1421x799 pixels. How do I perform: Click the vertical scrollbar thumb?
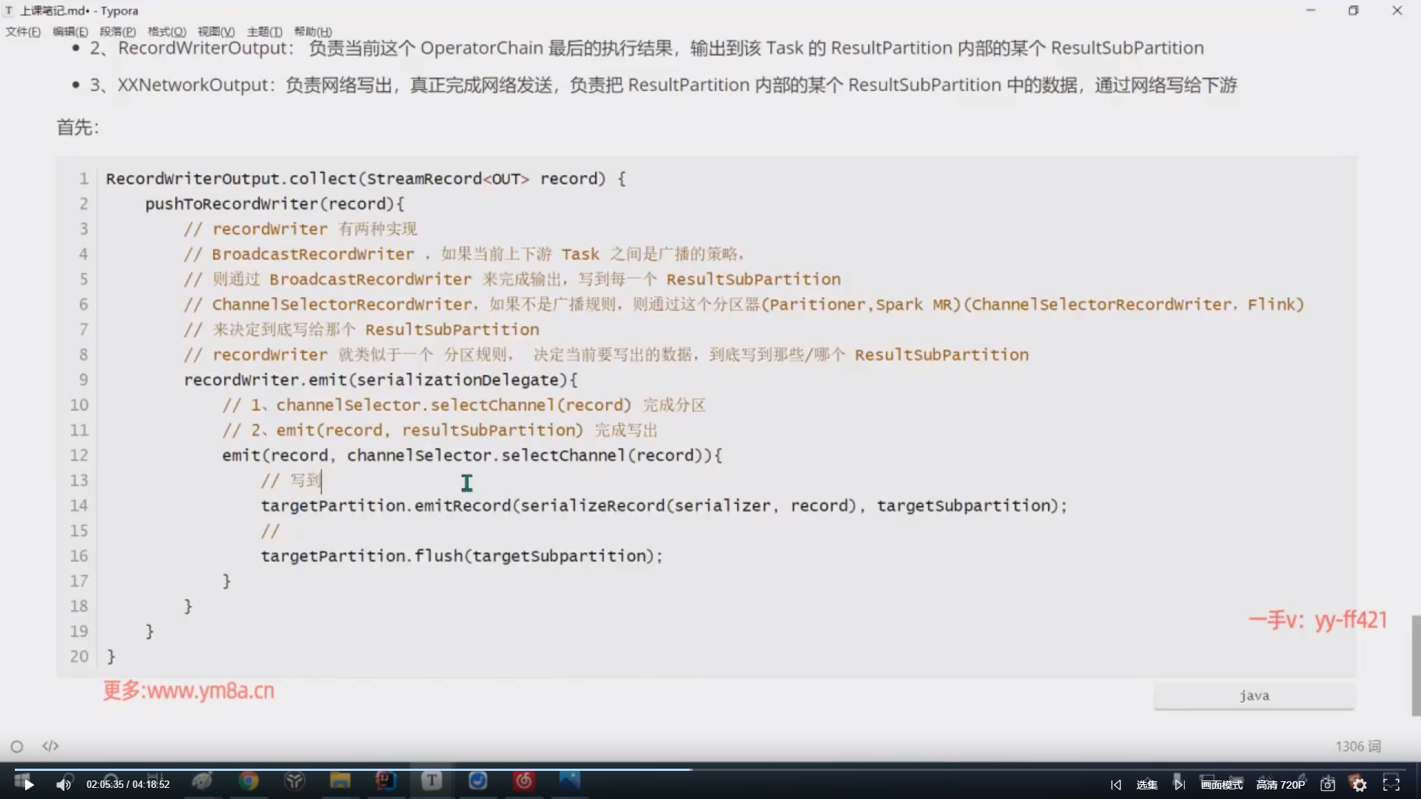coord(1416,664)
